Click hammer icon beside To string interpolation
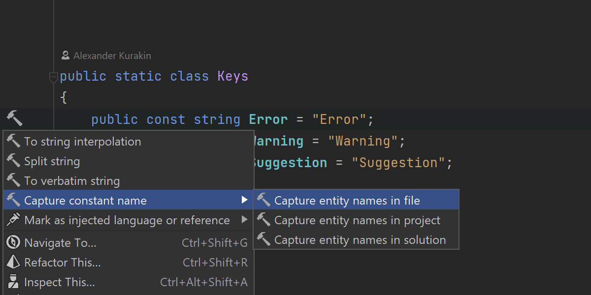Viewport: 591px width, 295px height. click(x=13, y=142)
